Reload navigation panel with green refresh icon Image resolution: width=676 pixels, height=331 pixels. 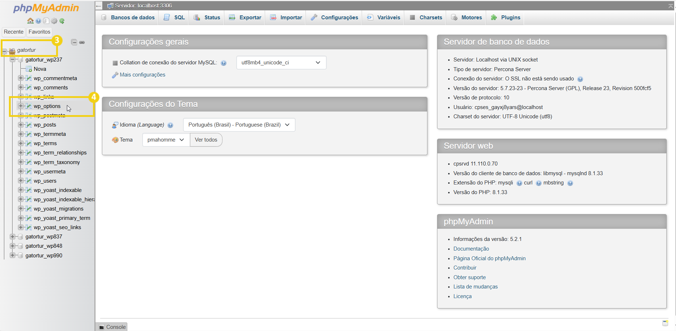pyautogui.click(x=62, y=21)
